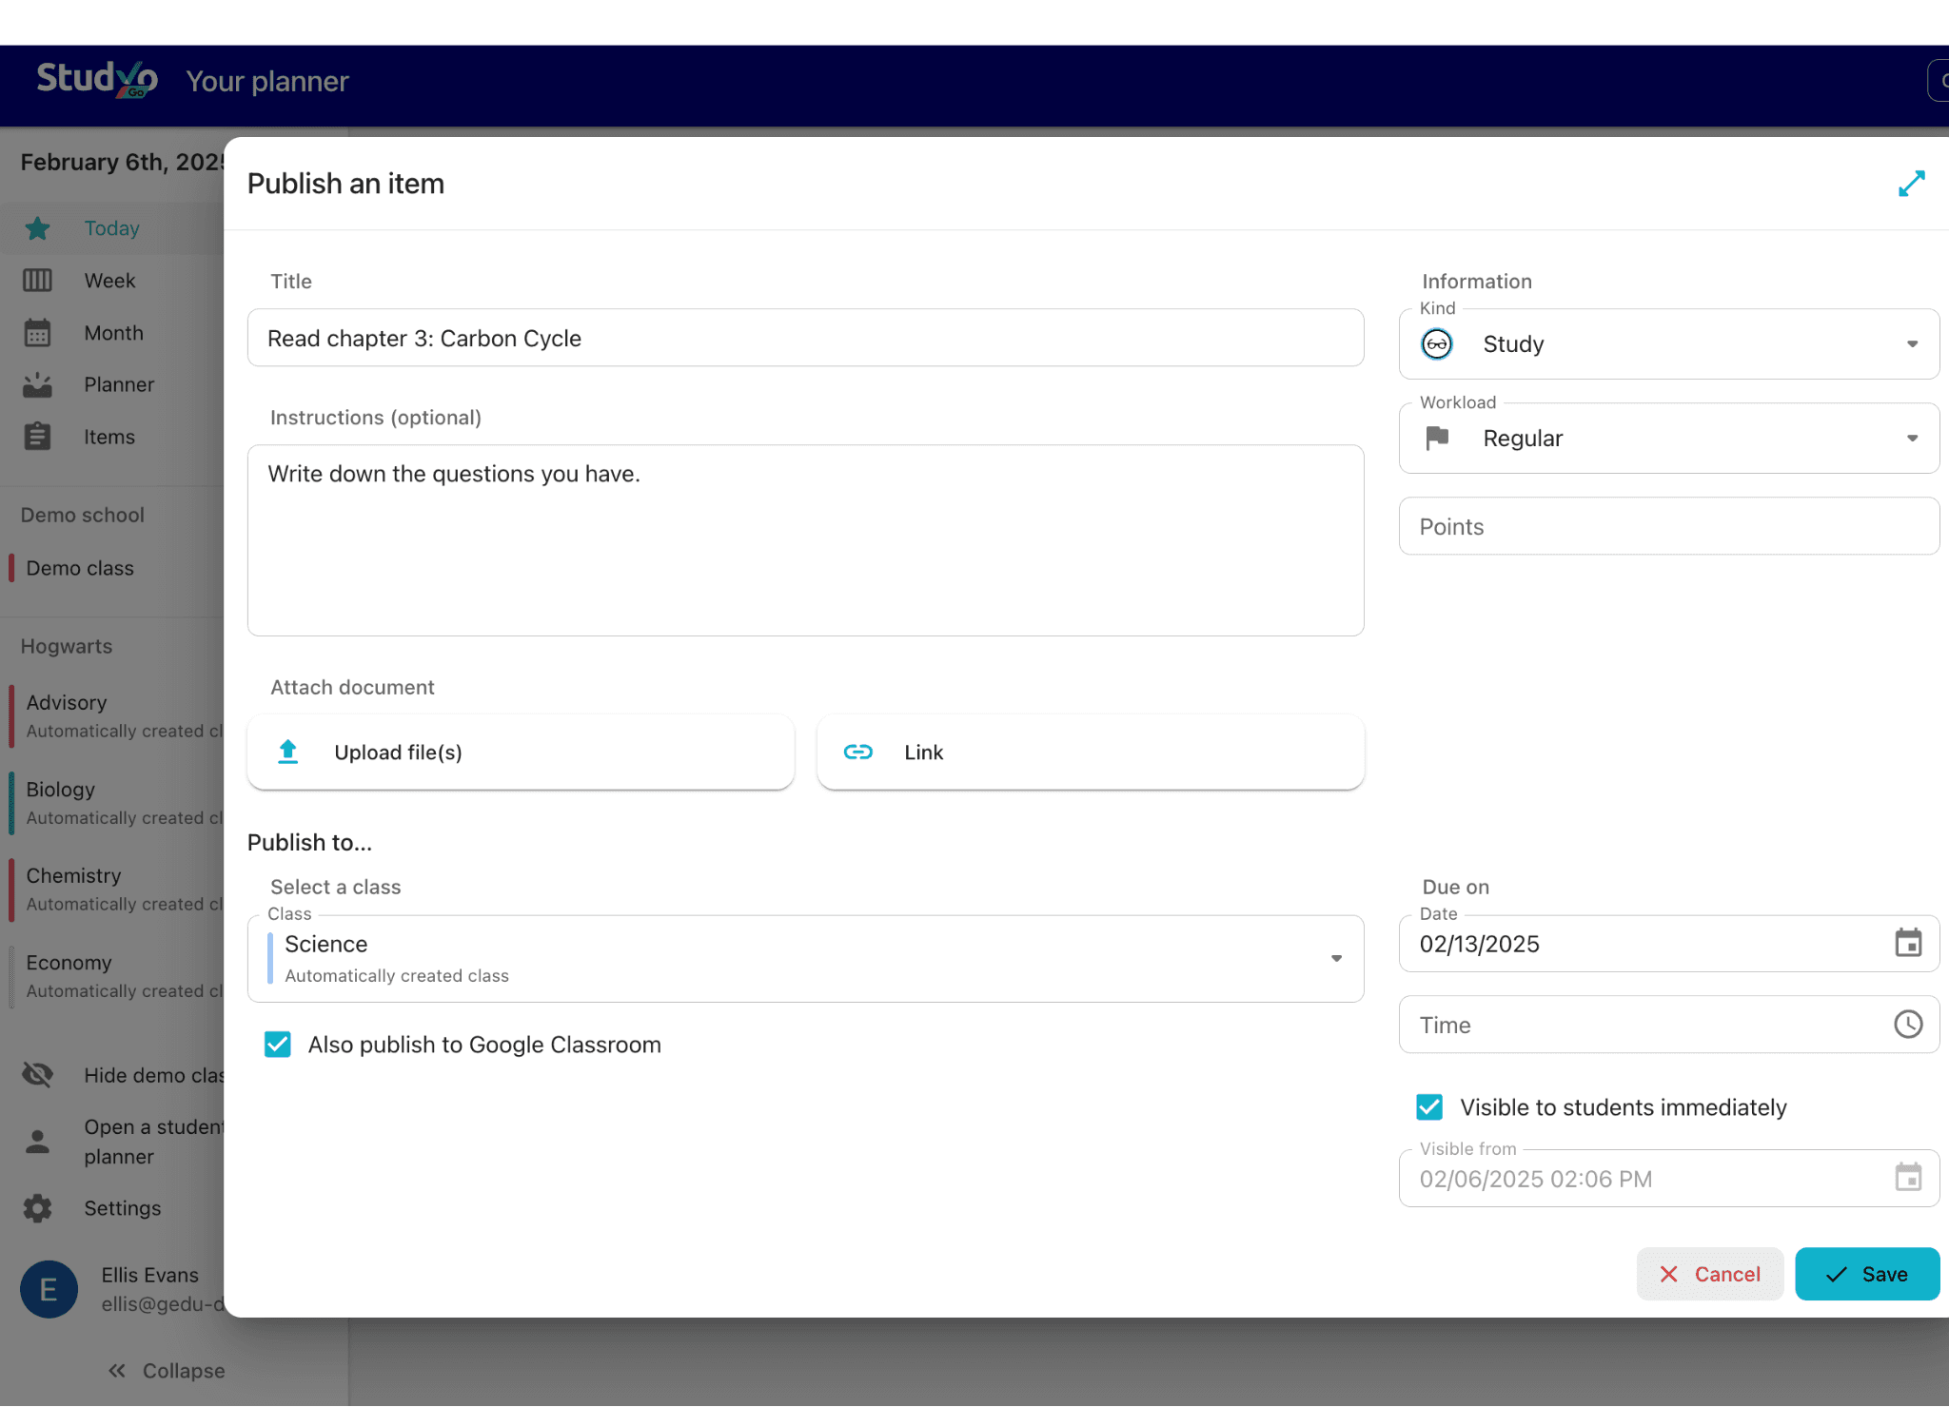1949x1427 pixels.
Task: Open the Due on date calendar icon
Action: (x=1908, y=943)
